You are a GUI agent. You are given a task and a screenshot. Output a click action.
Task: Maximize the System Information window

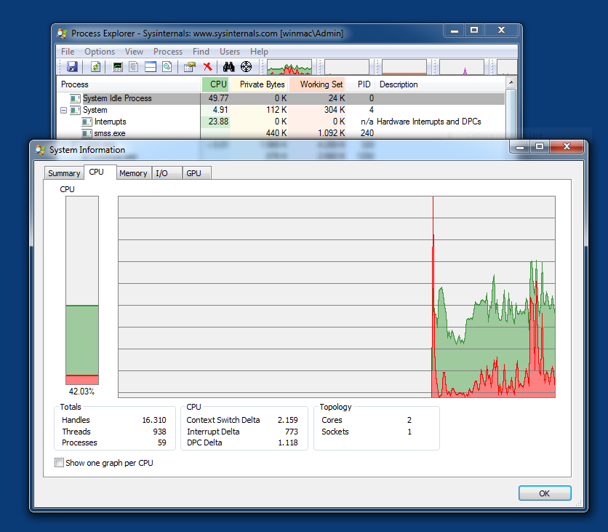point(540,146)
